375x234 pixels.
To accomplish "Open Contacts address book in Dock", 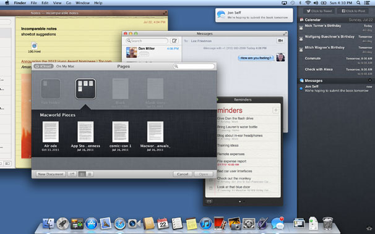I will (x=149, y=224).
